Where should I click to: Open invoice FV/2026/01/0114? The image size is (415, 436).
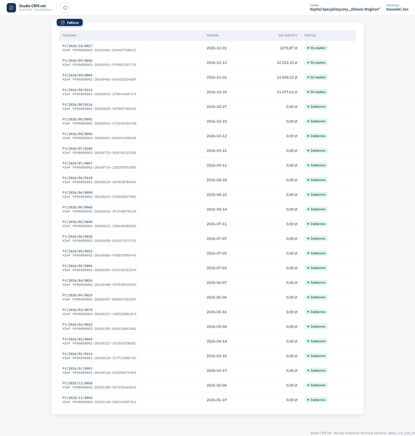(77, 354)
